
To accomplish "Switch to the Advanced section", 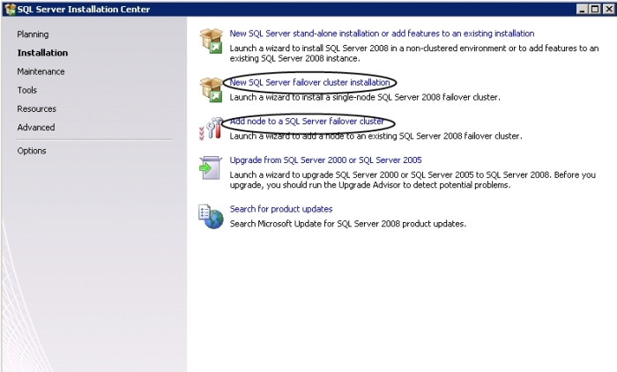I will click(x=36, y=127).
